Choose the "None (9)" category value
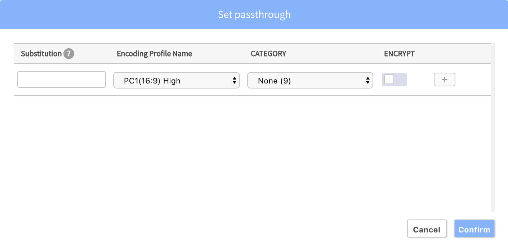 click(x=274, y=81)
